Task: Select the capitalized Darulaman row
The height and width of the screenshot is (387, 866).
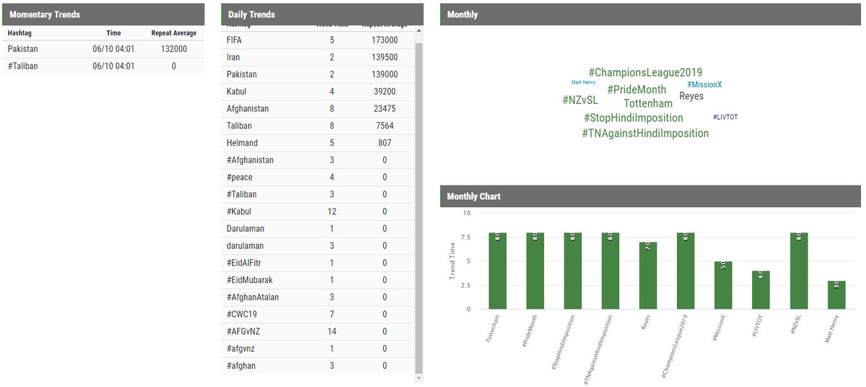Action: [318, 228]
